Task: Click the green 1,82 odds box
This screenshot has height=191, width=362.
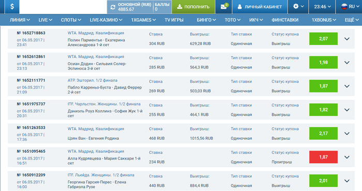Action: coord(323,110)
